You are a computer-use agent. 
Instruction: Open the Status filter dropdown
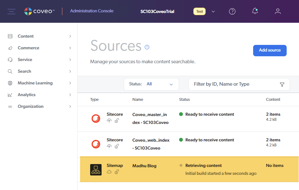151,84
